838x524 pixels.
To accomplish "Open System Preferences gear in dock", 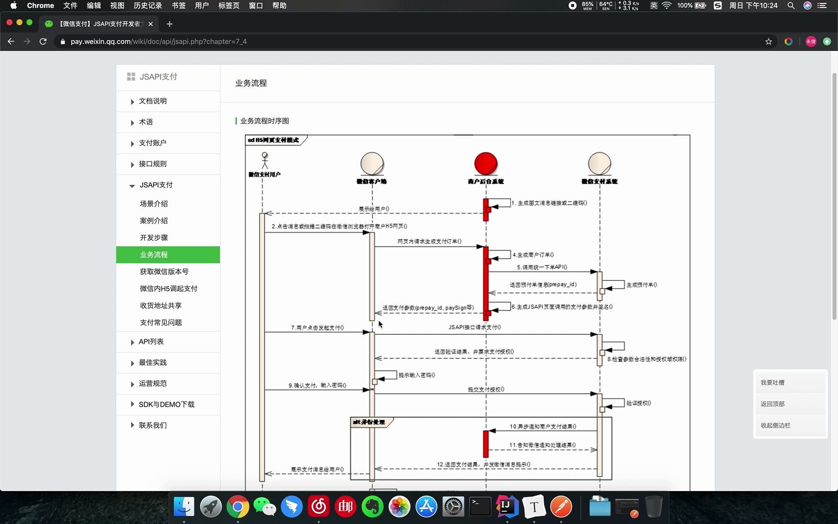I will tap(453, 507).
